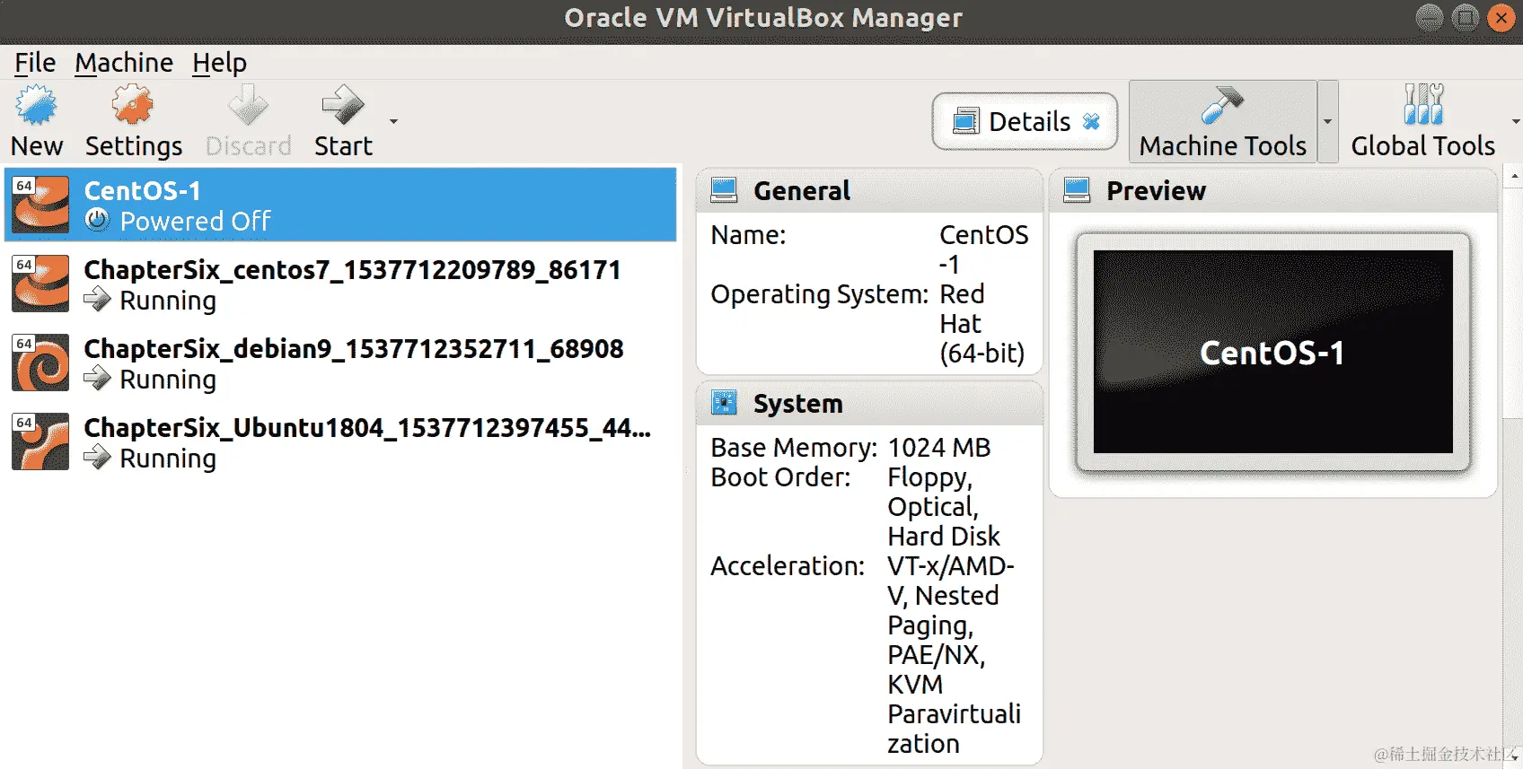Maximize the VirtualBox Manager window
The width and height of the screenshot is (1523, 769).
tap(1466, 18)
